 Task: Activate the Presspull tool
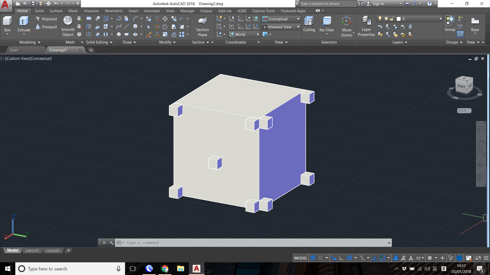pyautogui.click(x=46, y=27)
